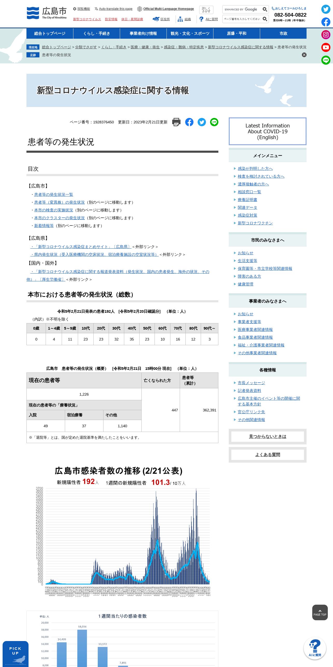Viewport: 333px width, 667px height.
Task: Click sidebar link 記者発表資料
Action: [x=249, y=391]
